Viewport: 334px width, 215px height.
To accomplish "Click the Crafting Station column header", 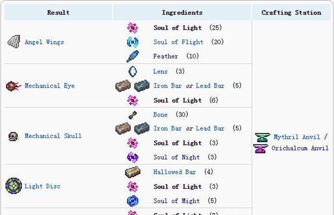I will click(x=291, y=13).
